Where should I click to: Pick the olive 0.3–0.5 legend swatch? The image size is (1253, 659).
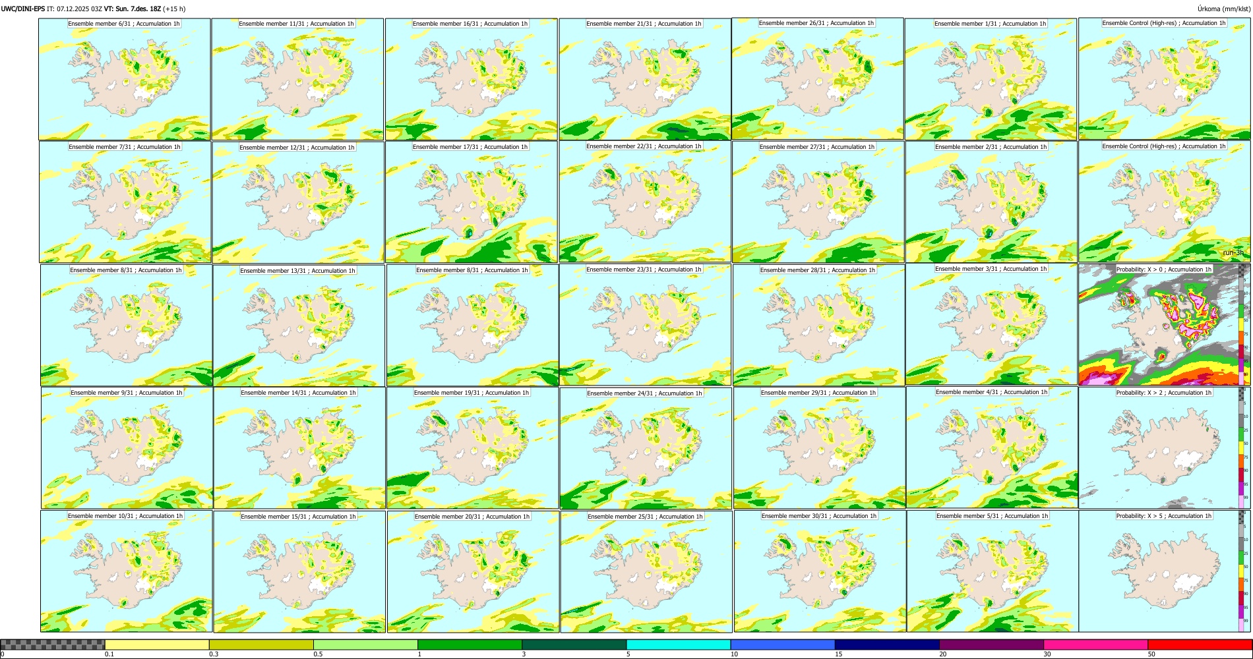[x=261, y=645]
